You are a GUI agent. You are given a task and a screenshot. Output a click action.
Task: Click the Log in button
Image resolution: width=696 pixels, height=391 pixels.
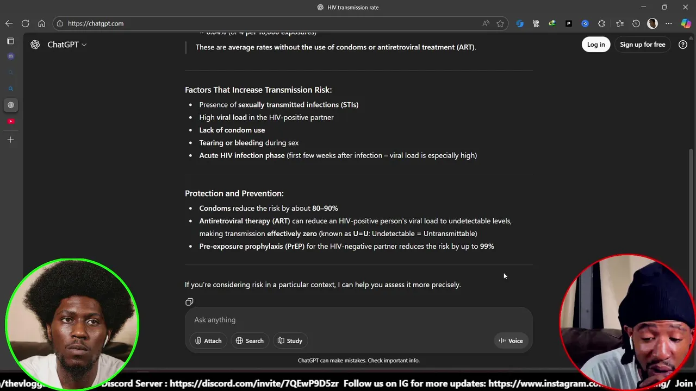[595, 45]
